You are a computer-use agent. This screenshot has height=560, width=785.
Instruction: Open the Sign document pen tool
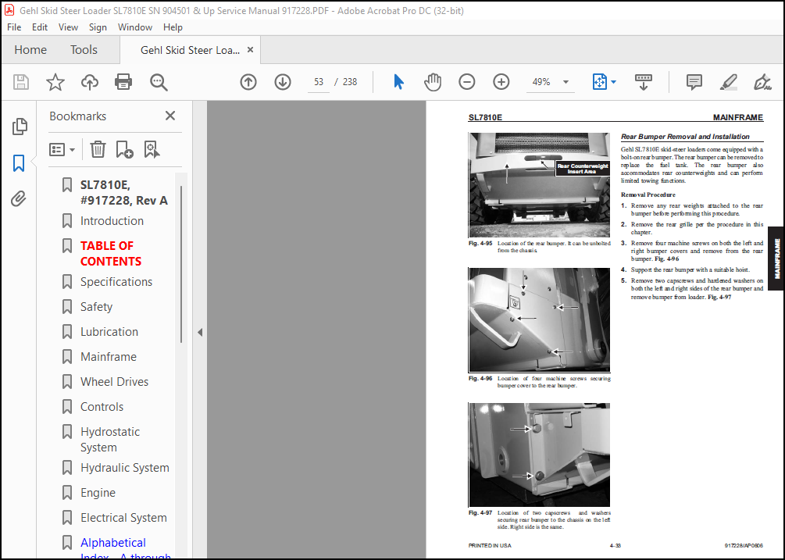pyautogui.click(x=762, y=81)
